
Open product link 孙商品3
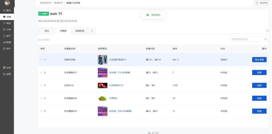[113, 98]
